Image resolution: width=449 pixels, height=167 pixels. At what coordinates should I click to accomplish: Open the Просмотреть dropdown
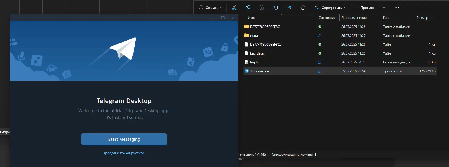coord(369,8)
